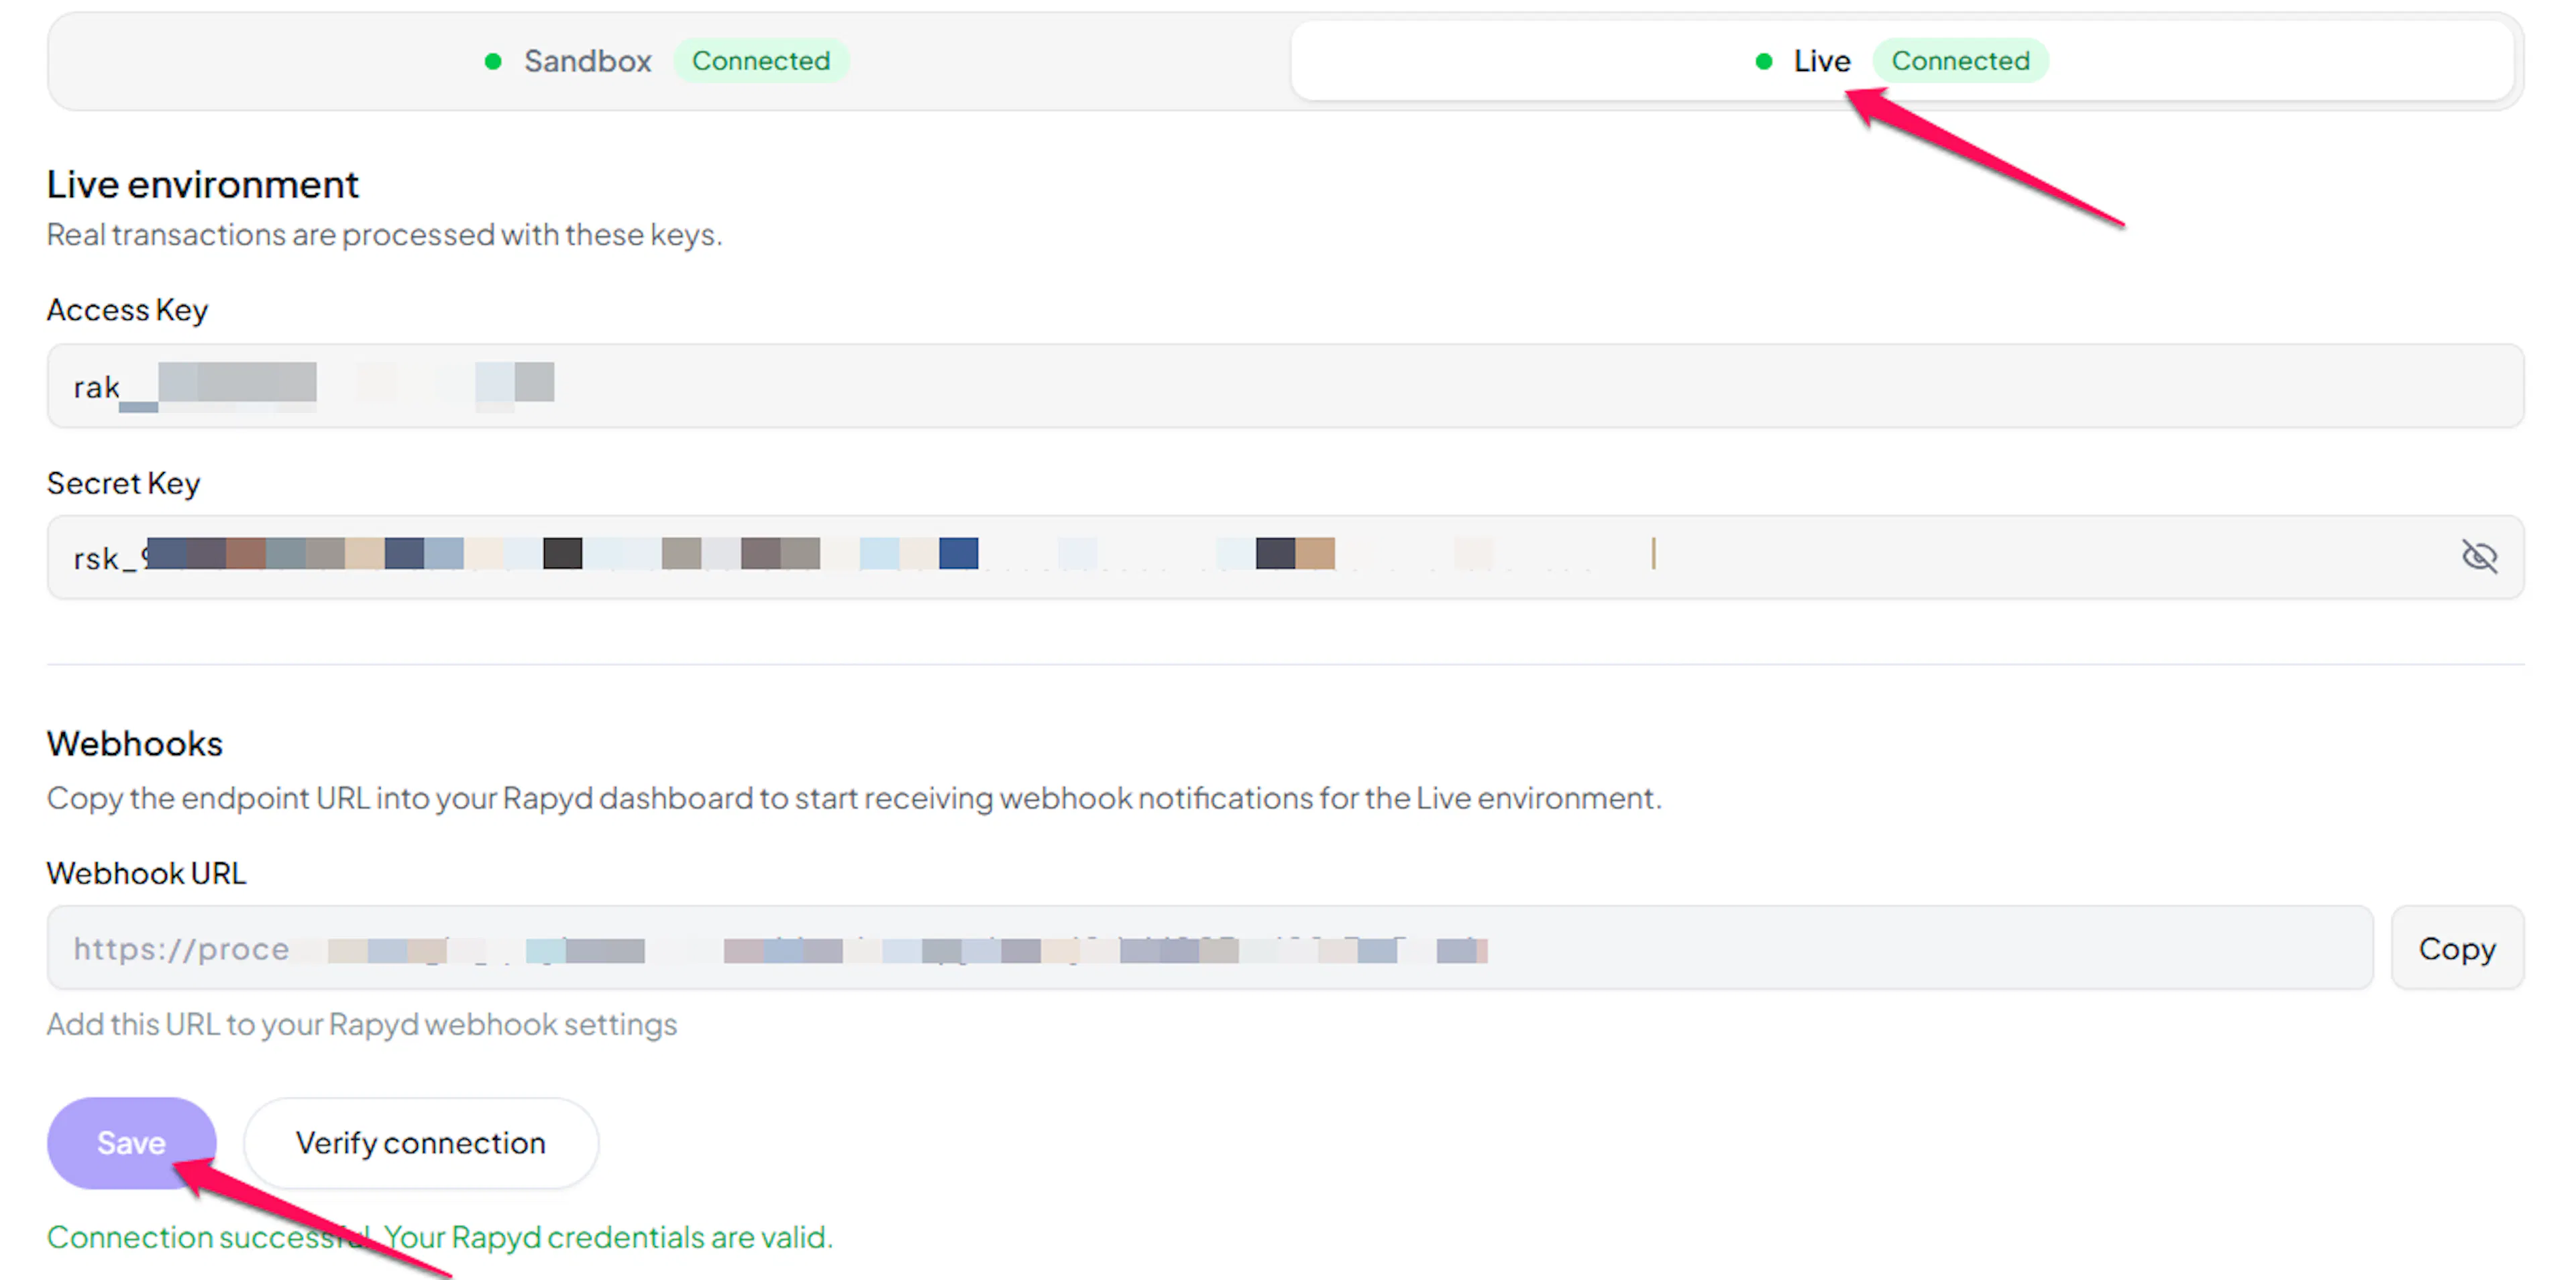Select the Live environment tab
The height and width of the screenshot is (1280, 2576).
pyautogui.click(x=1902, y=61)
